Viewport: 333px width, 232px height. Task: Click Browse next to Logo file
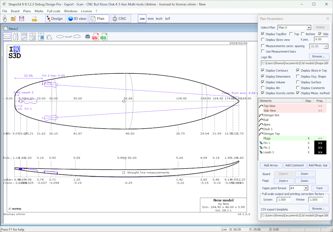click(319, 57)
